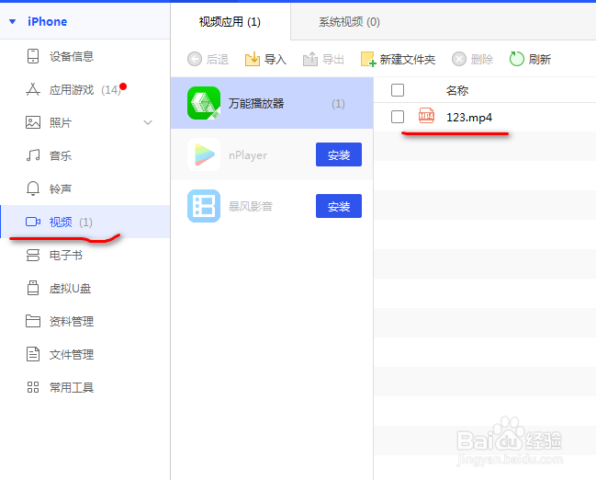
Task: Click the 导出 export icon
Action: point(310,59)
